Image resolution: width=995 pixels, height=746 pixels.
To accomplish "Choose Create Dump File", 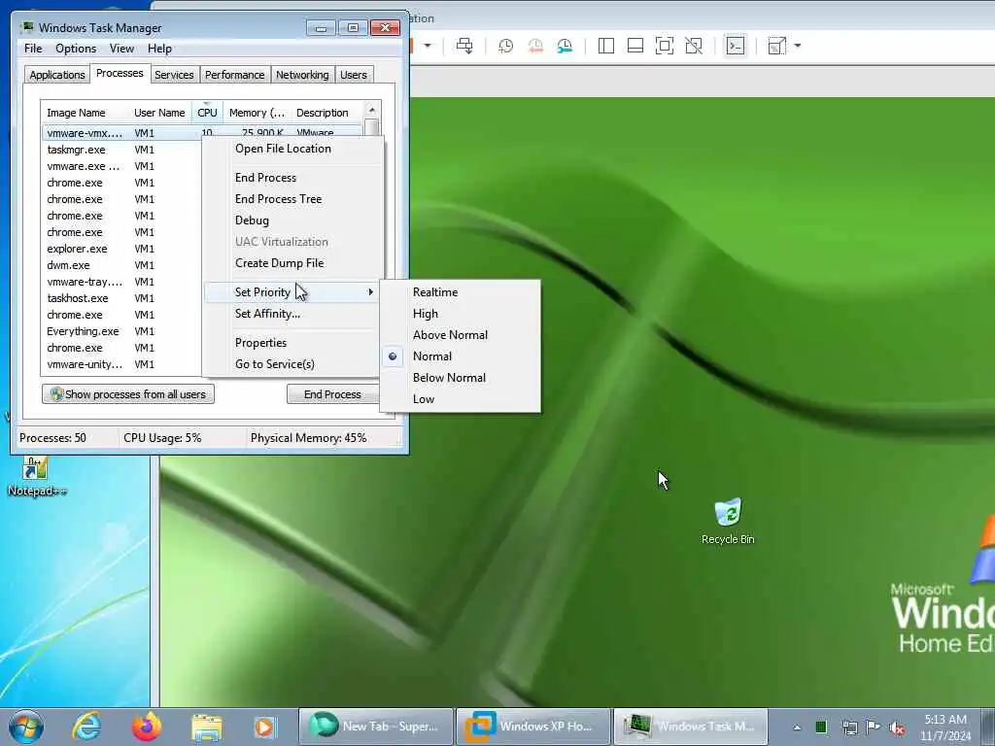I will click(x=292, y=263).
